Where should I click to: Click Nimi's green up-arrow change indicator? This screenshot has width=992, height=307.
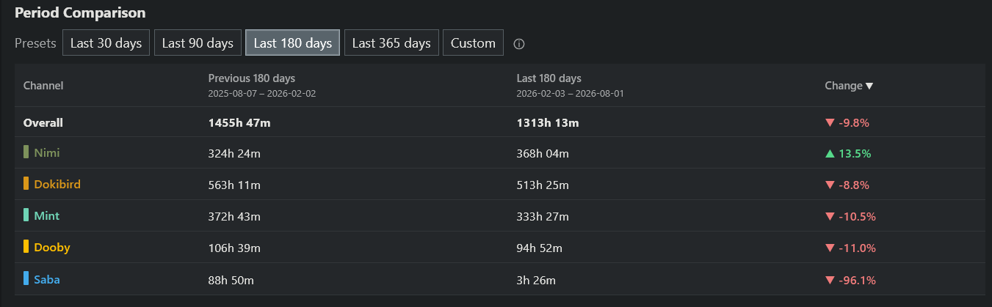click(x=830, y=154)
